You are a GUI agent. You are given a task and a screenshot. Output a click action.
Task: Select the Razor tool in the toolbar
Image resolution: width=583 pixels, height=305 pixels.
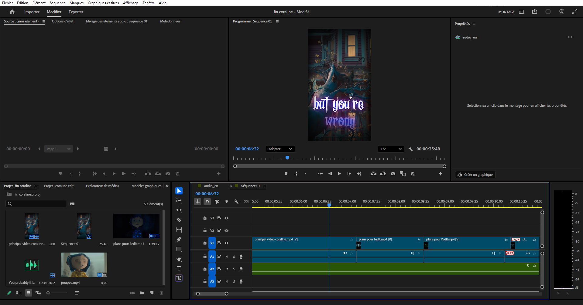pos(179,220)
